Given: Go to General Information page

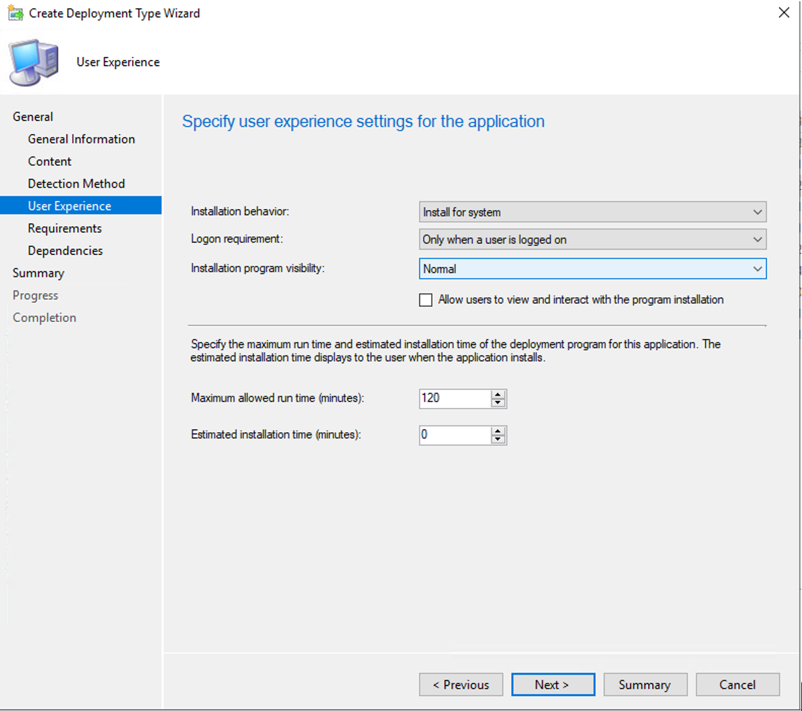Looking at the screenshot, I should tap(82, 139).
